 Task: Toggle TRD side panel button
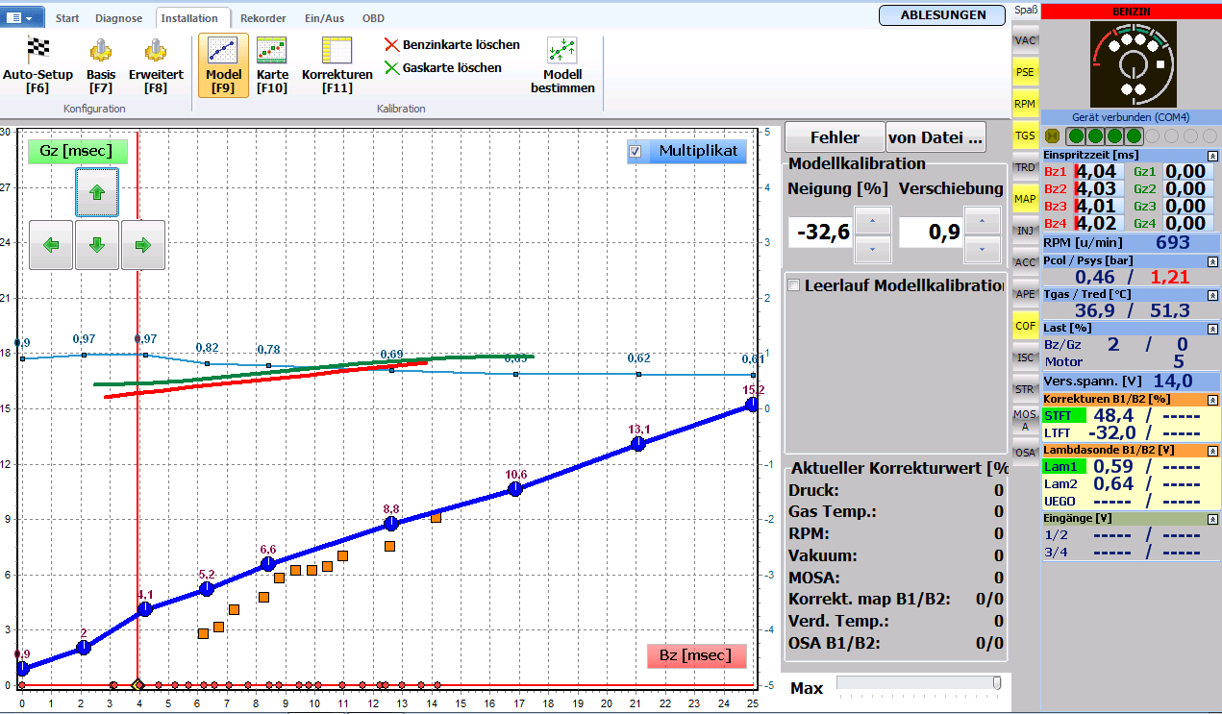click(x=1025, y=167)
